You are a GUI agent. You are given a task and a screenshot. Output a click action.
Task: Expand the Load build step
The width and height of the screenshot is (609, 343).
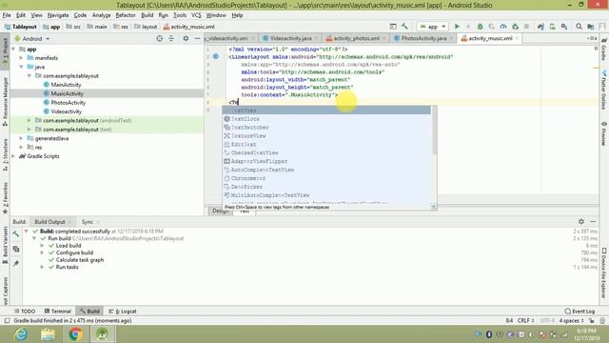pos(42,246)
